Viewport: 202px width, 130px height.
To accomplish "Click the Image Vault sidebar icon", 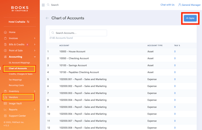I will [5, 104].
